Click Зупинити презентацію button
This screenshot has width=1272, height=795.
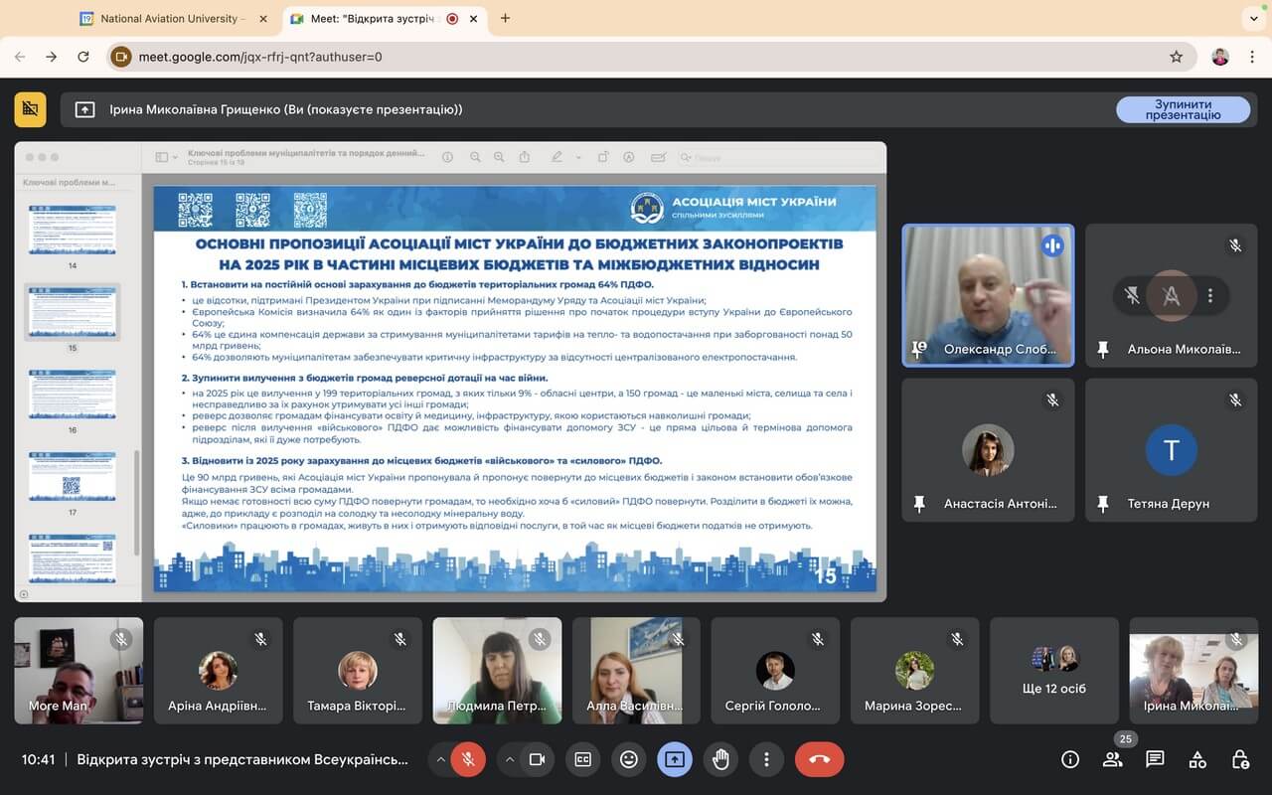pyautogui.click(x=1183, y=109)
